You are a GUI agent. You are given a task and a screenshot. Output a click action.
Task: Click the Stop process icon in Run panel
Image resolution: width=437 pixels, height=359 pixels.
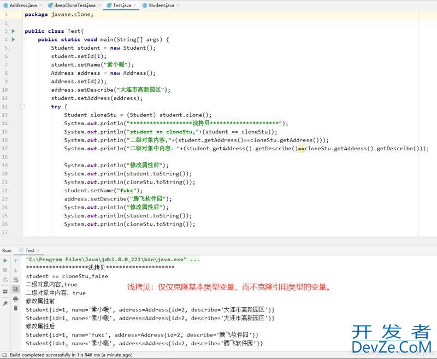5,270
